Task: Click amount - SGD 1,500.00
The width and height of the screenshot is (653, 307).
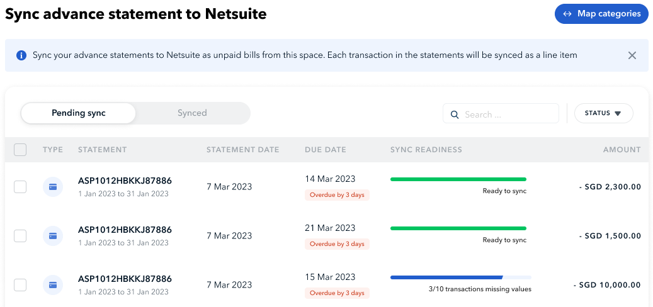Action: (x=610, y=236)
